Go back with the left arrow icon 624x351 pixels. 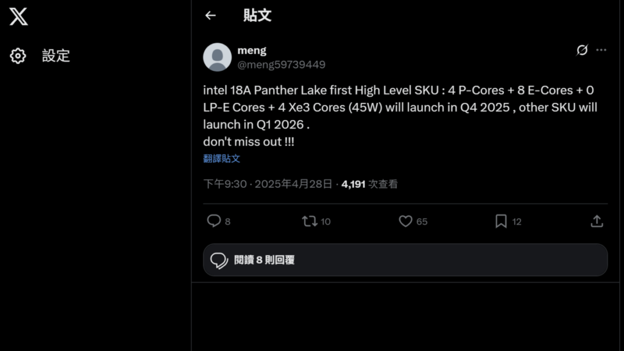click(x=210, y=15)
